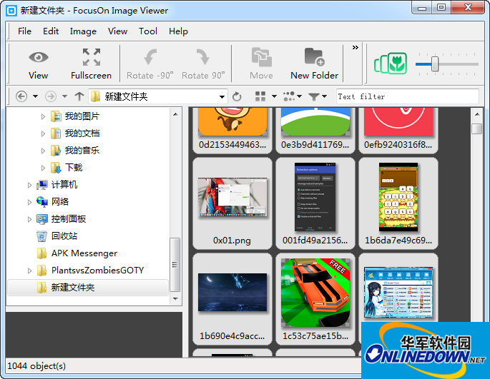
Task: Click the green thumbnail size icon
Action: click(391, 64)
